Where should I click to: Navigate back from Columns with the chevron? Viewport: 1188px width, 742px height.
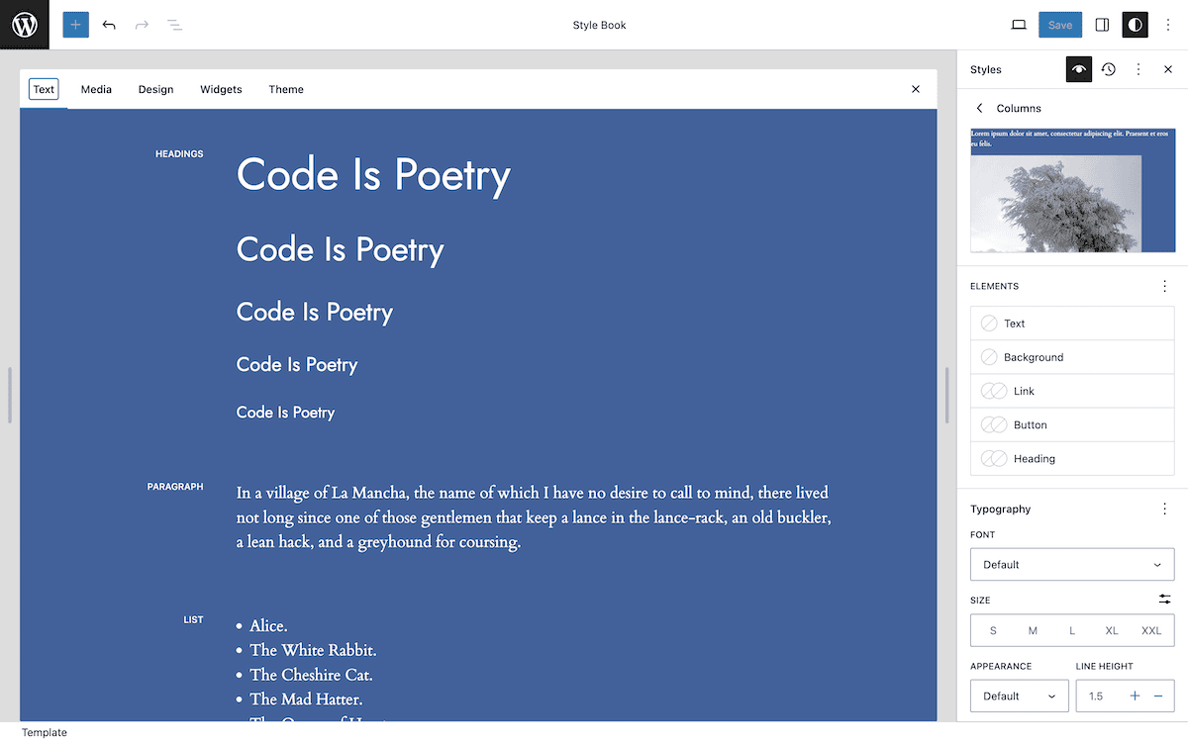[979, 108]
